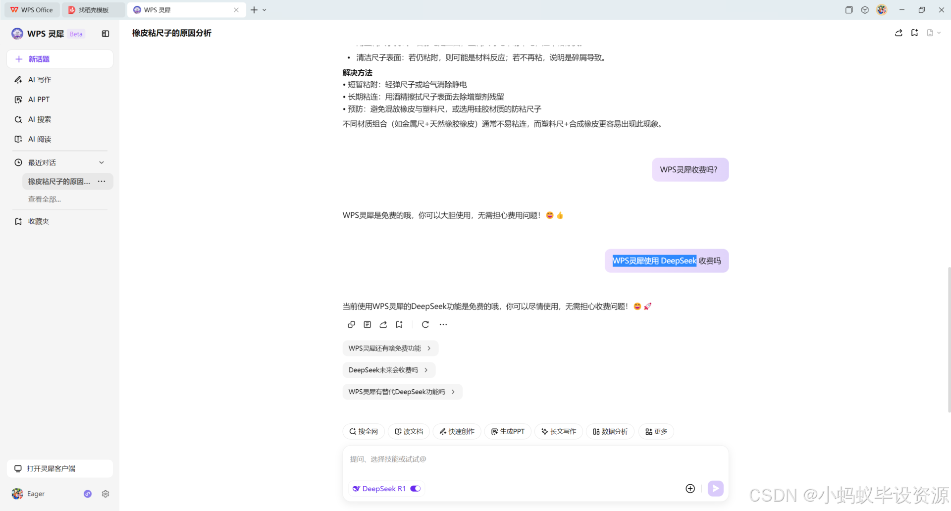951x511 pixels.
Task: Select conversation 橡皮粘尺子的原因...
Action: click(x=59, y=182)
